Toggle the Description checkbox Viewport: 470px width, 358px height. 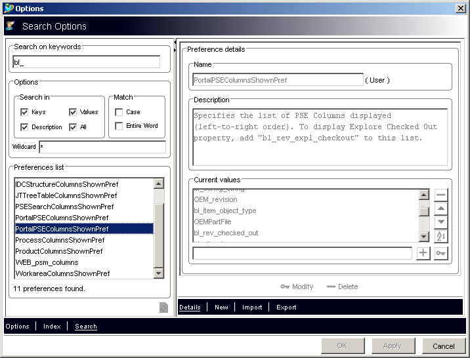(24, 127)
